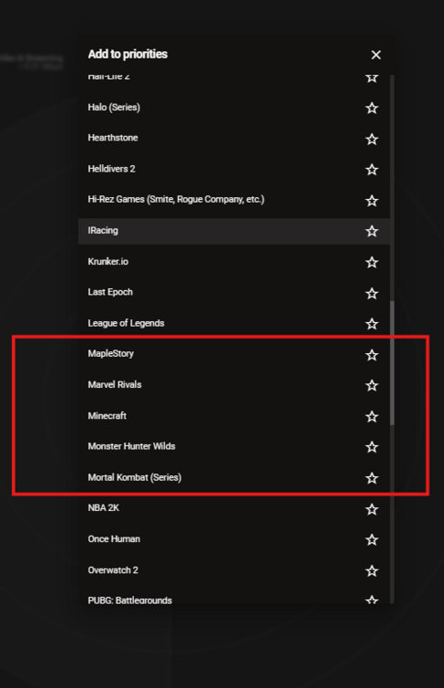
Task: Select the Overwatch 2 entry
Action: [x=234, y=571]
